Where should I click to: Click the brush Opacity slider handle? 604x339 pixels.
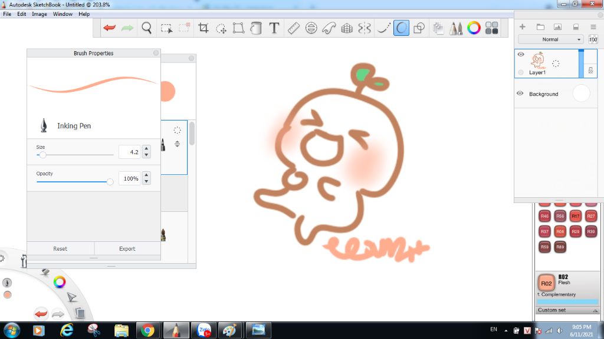110,182
